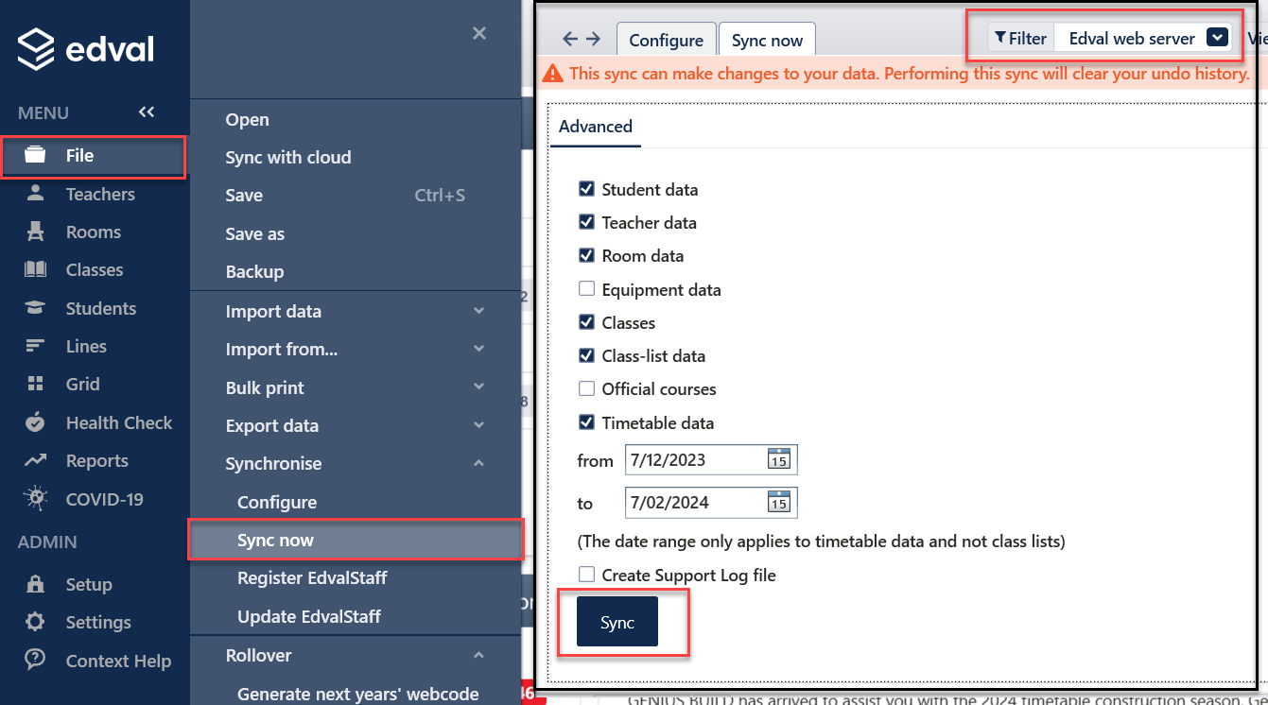
Task: Toggle the Timetable data checkbox
Action: (x=586, y=422)
